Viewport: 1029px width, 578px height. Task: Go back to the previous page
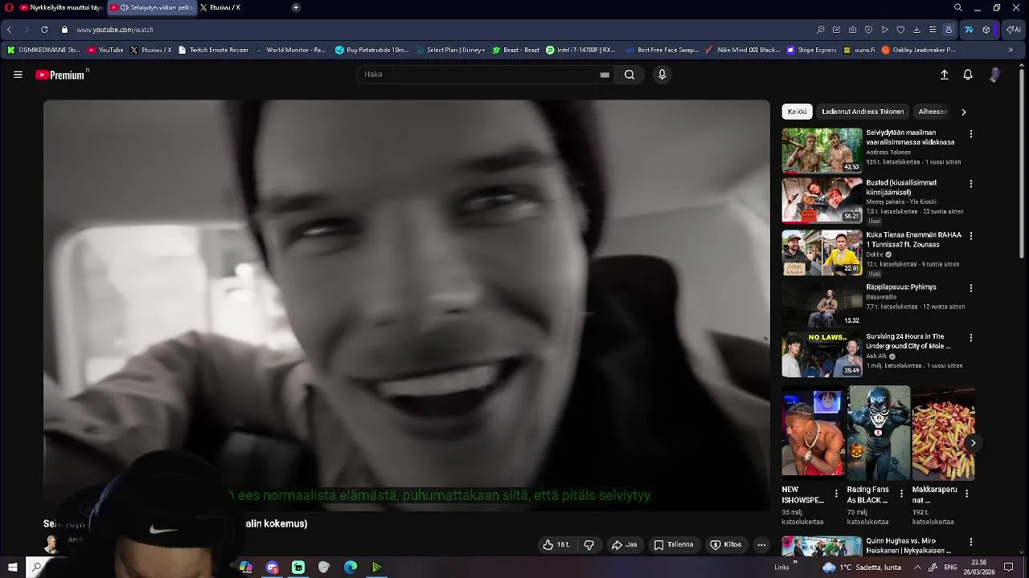tap(9, 30)
